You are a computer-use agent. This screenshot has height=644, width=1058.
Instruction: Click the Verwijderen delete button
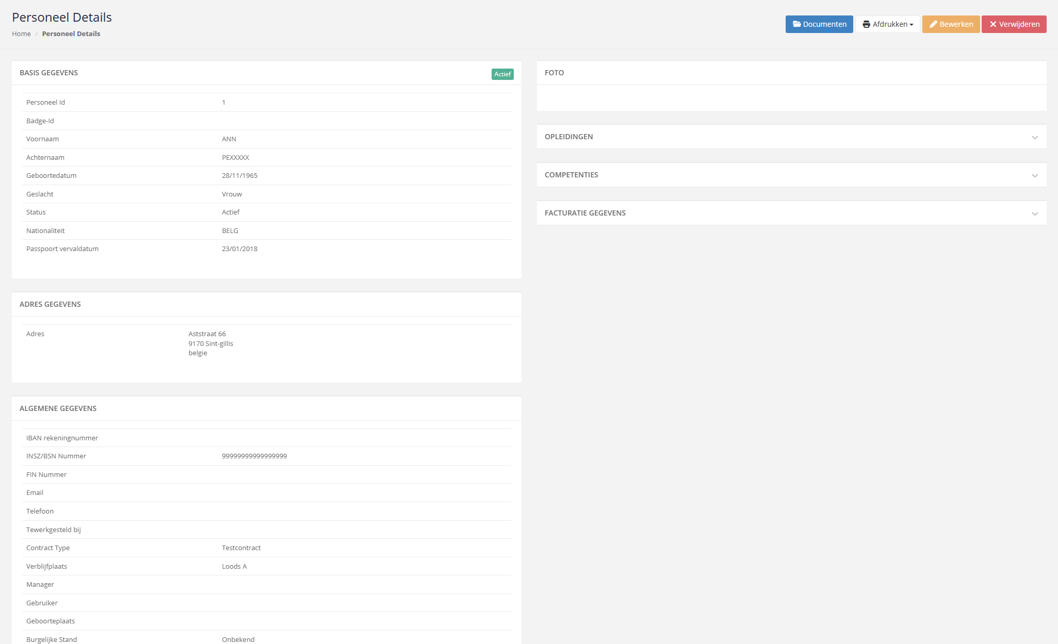pos(1014,24)
